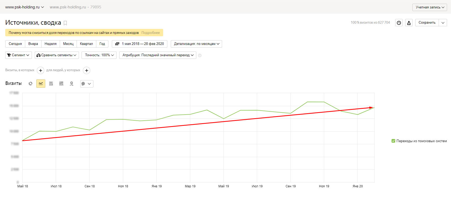Select the pie chart view icon
Viewport: 451px width, 201px height.
point(31,84)
